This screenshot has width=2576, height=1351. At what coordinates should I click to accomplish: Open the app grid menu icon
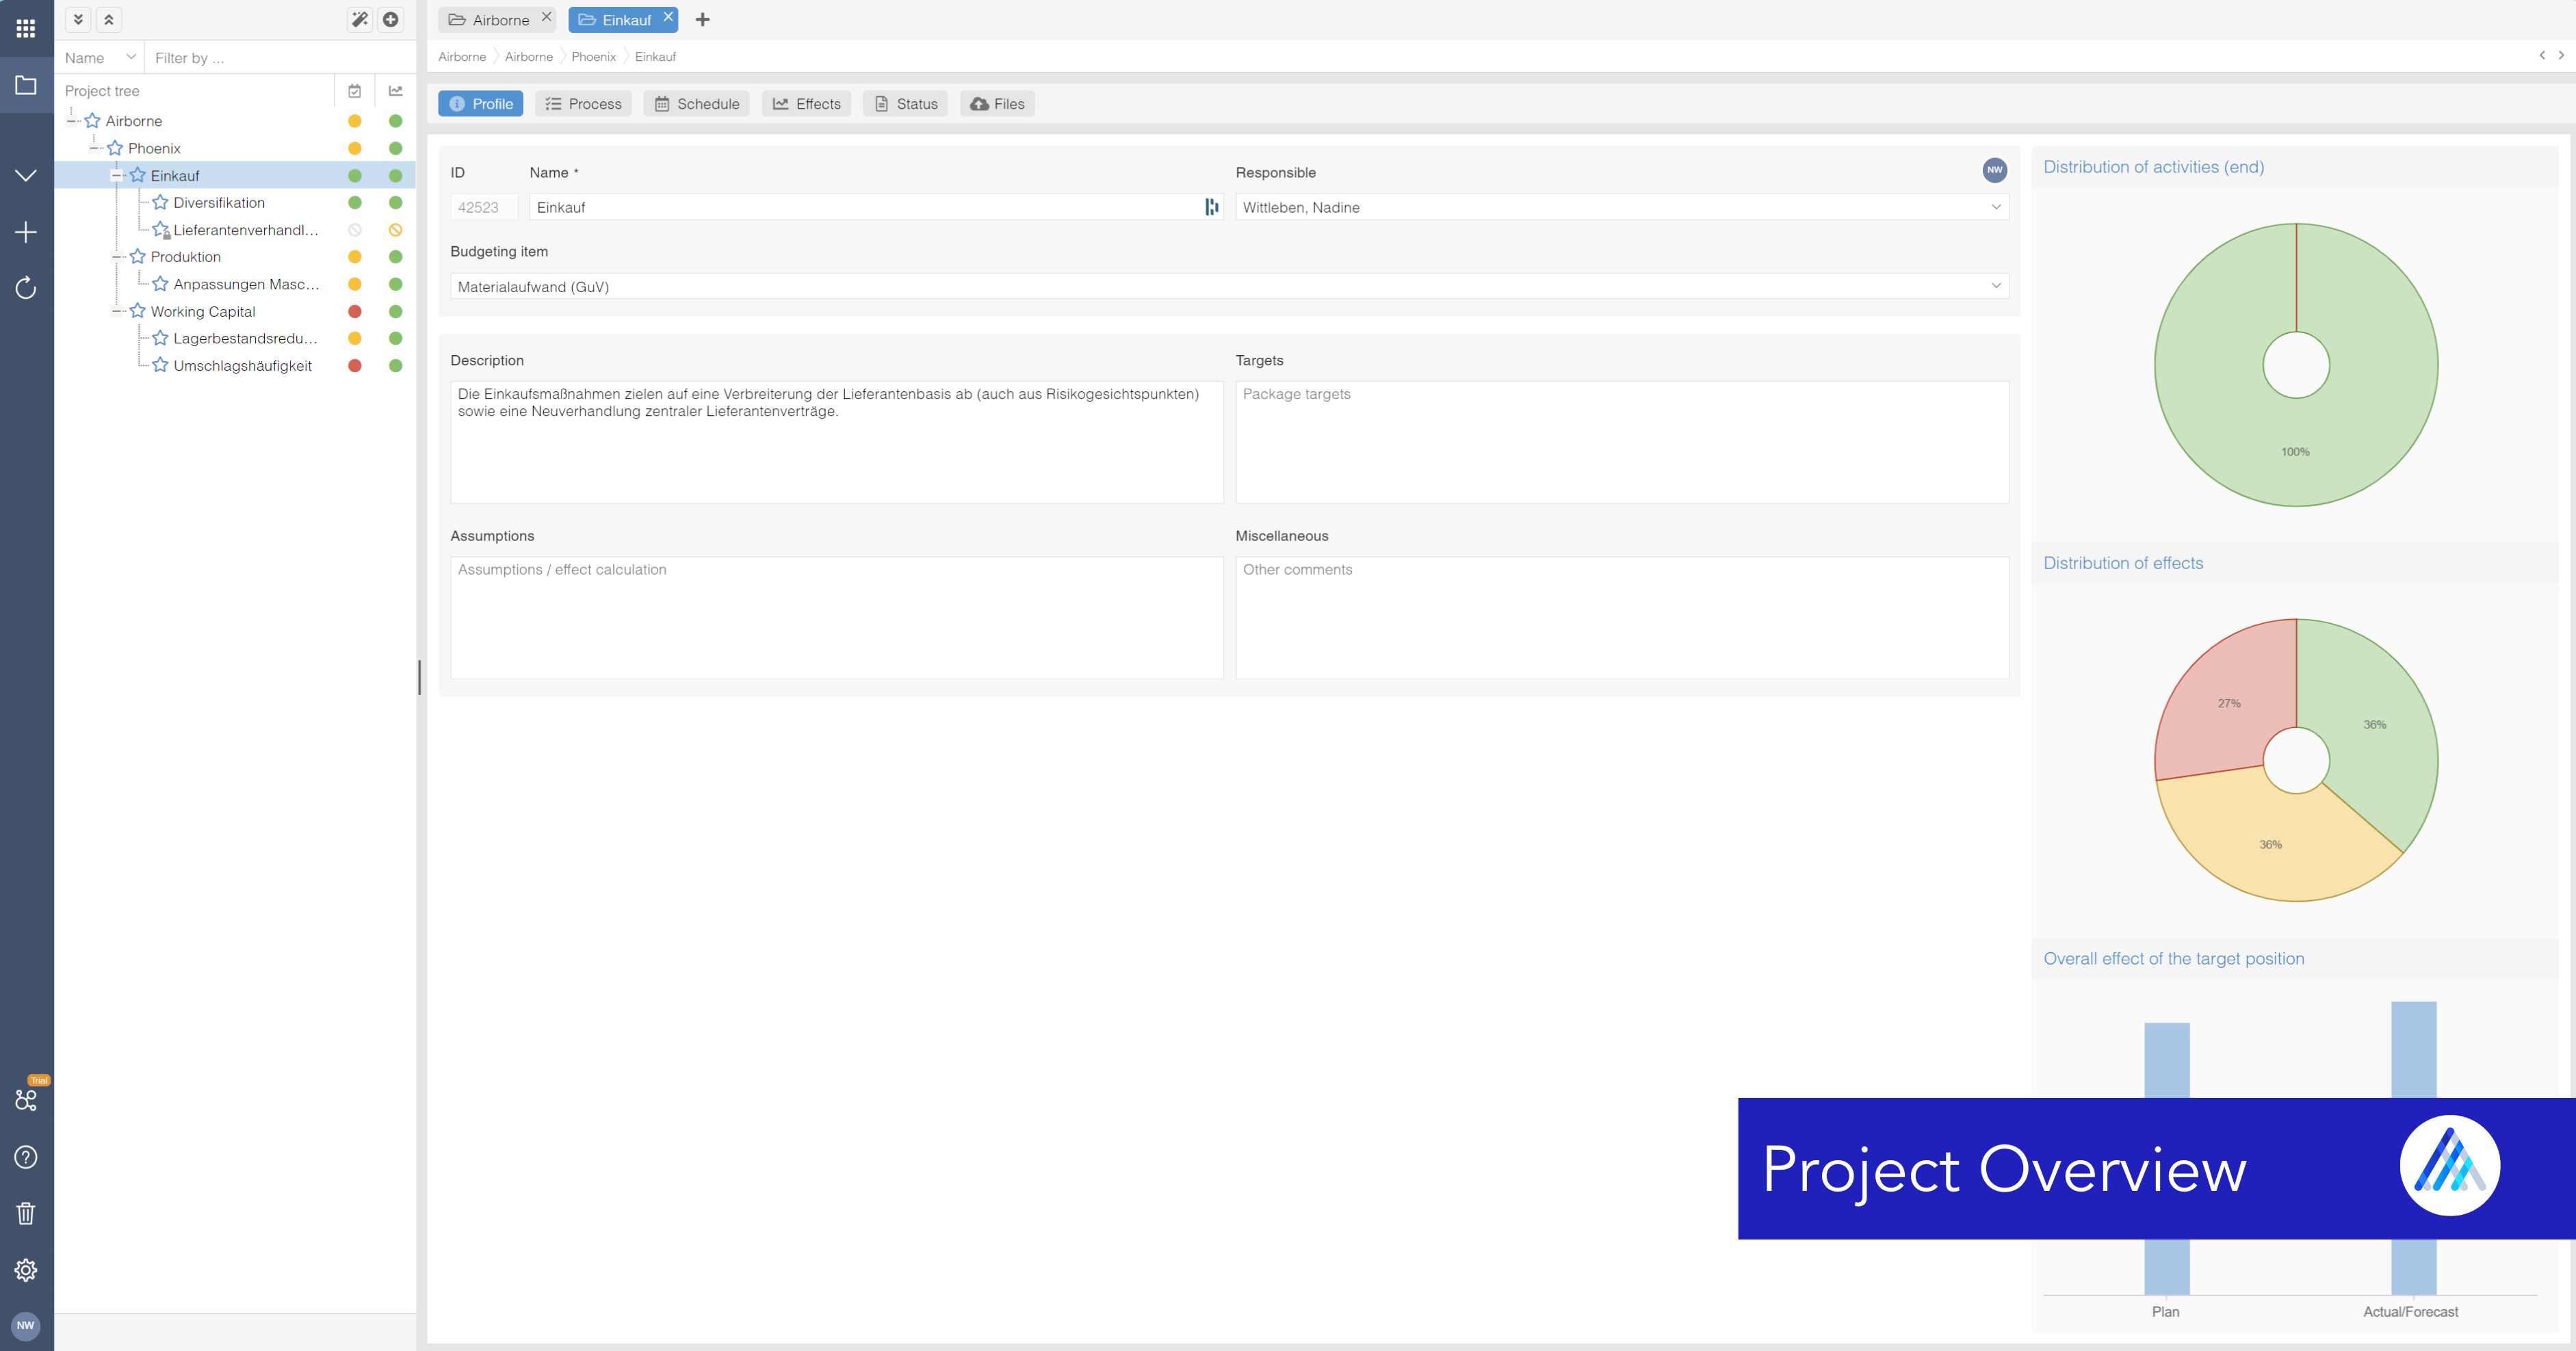[25, 27]
